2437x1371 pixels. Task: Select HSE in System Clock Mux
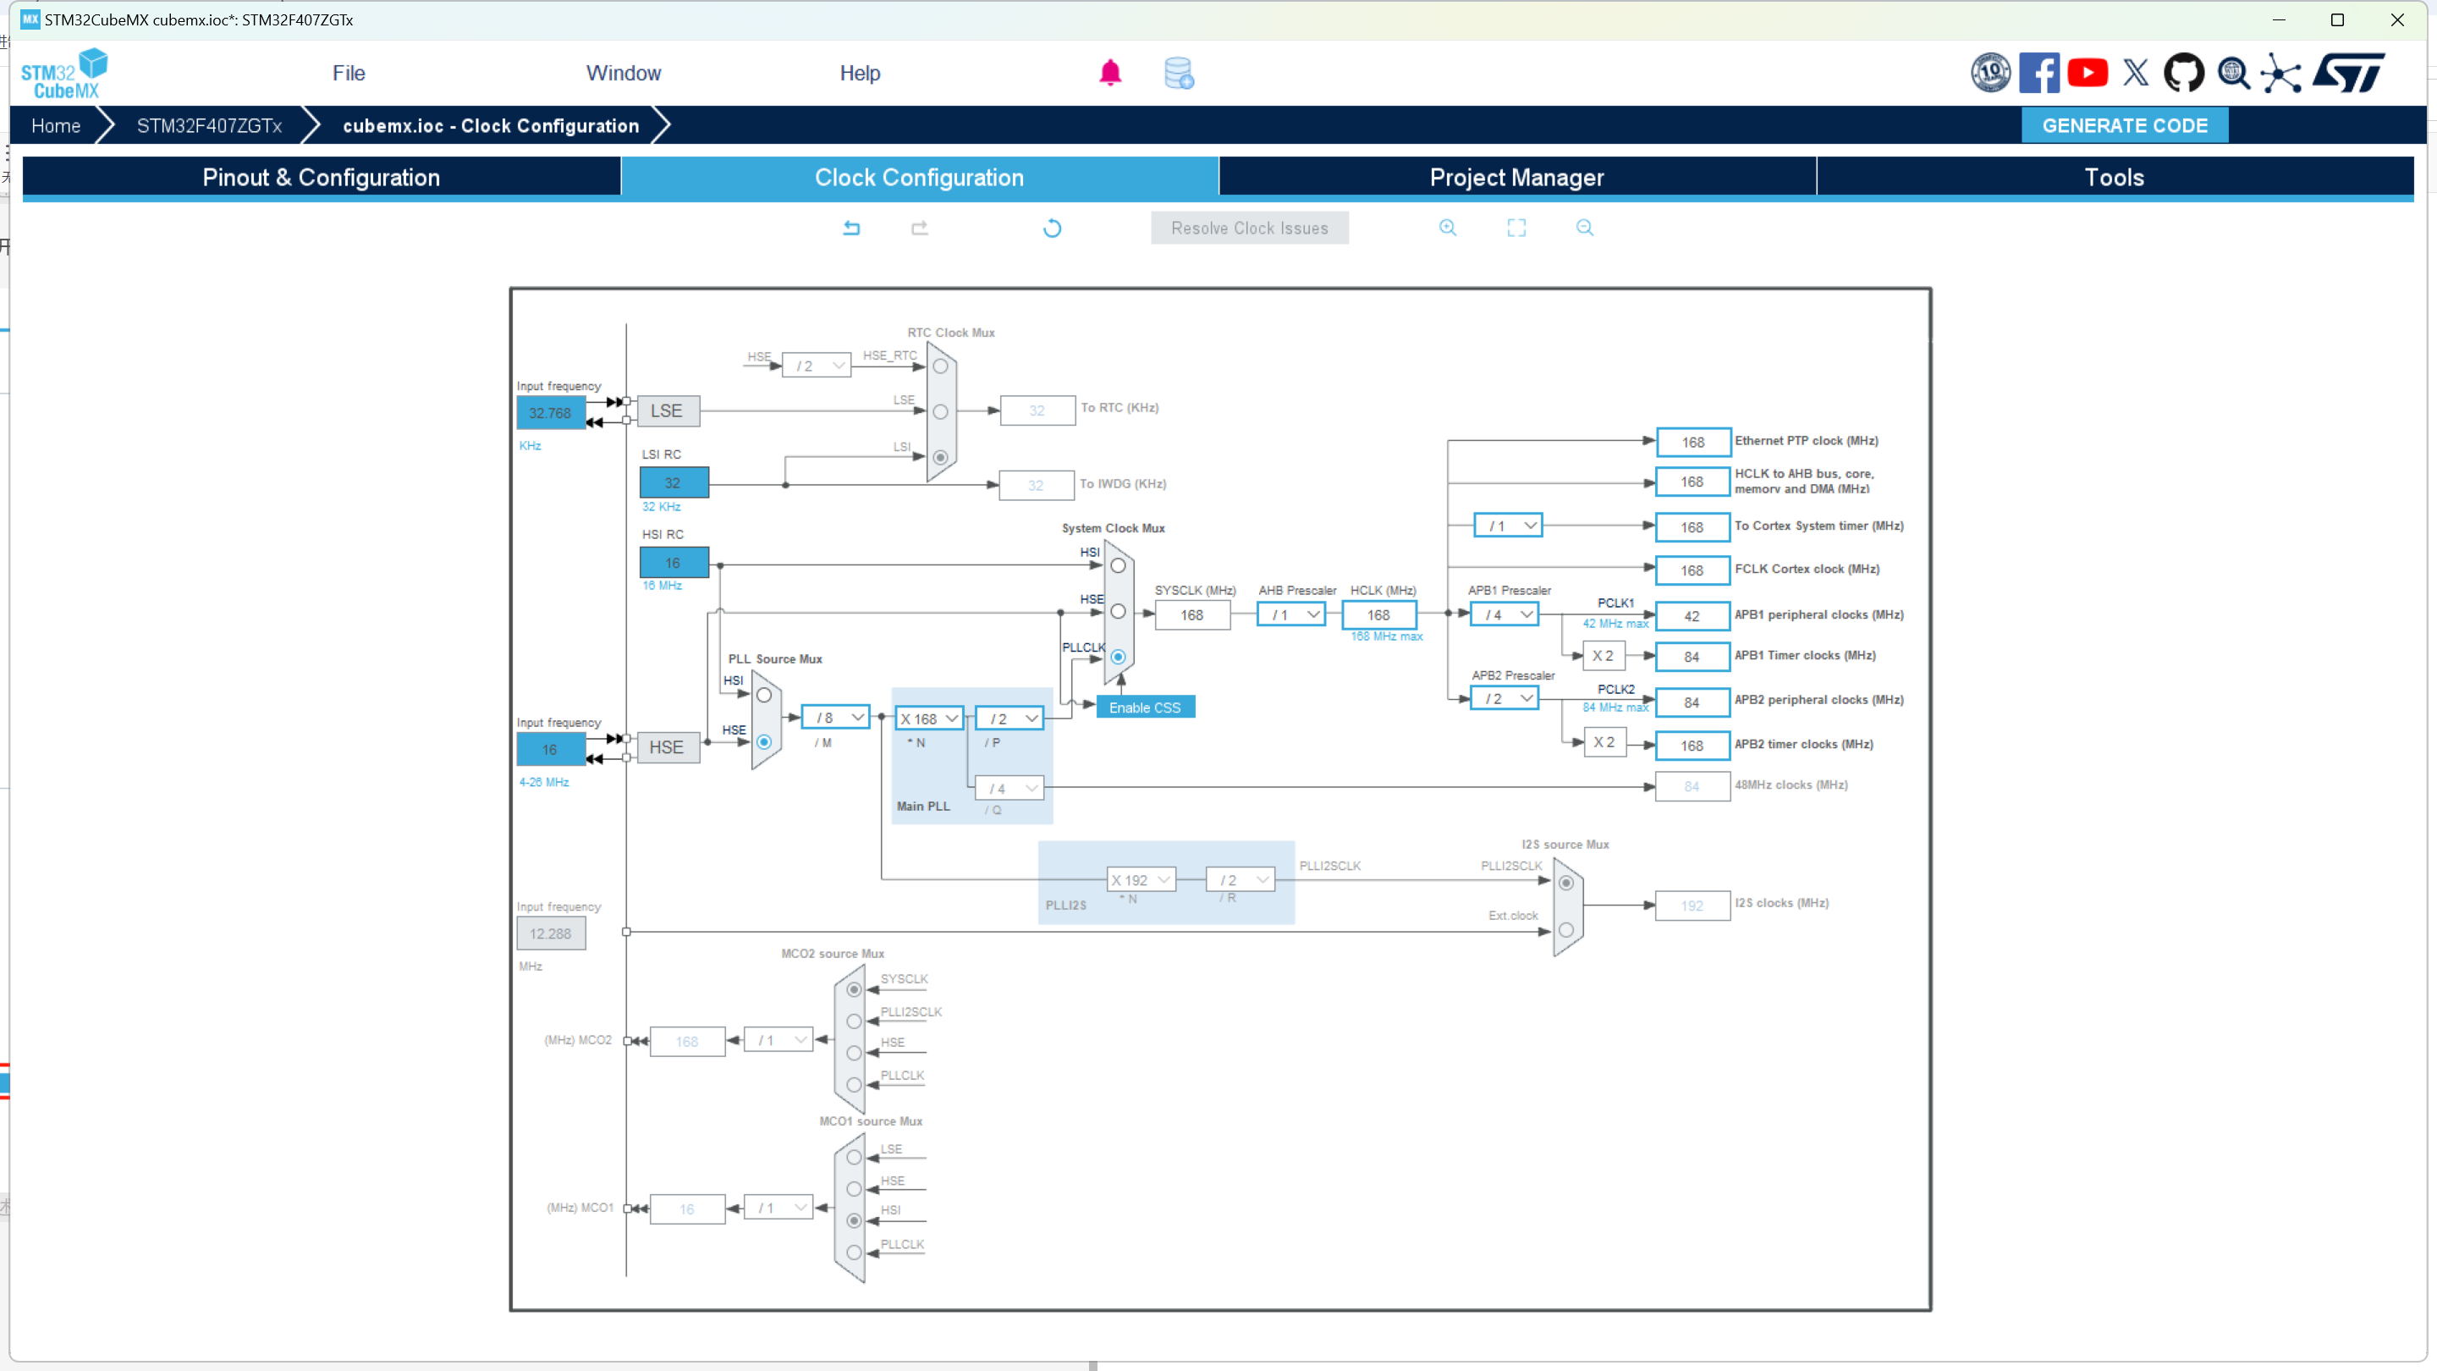click(x=1118, y=611)
